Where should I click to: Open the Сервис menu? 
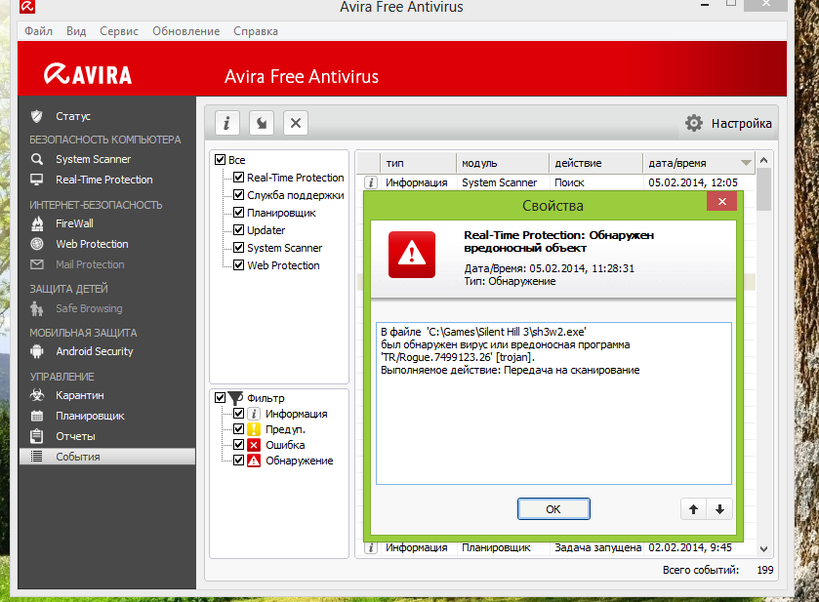pyautogui.click(x=119, y=31)
